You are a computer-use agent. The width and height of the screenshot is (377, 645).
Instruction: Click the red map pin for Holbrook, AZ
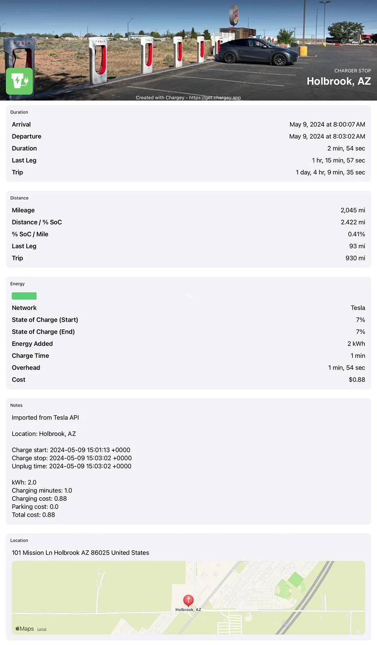pos(188,601)
